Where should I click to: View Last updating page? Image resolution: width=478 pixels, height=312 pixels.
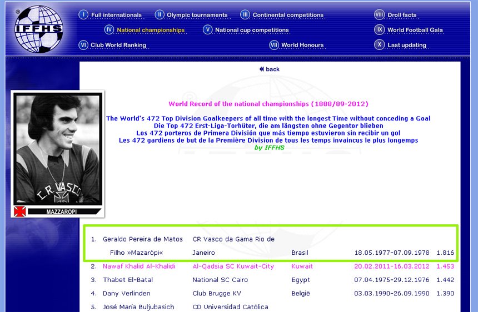[x=407, y=45]
